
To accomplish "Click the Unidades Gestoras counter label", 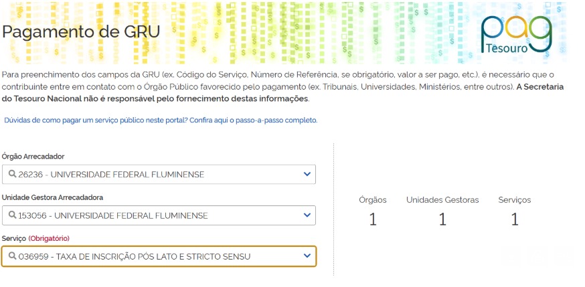I will click(442, 200).
